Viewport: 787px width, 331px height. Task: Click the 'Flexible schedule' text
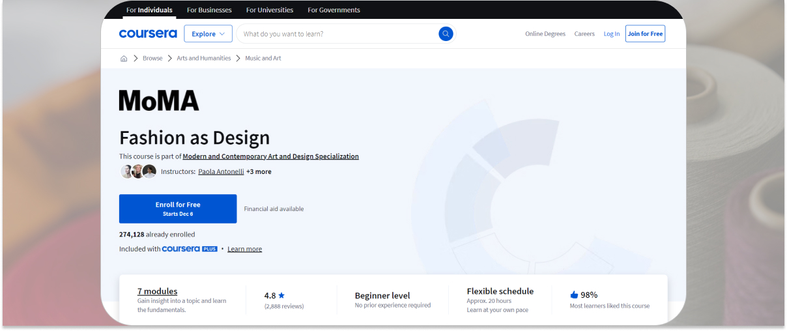click(500, 291)
